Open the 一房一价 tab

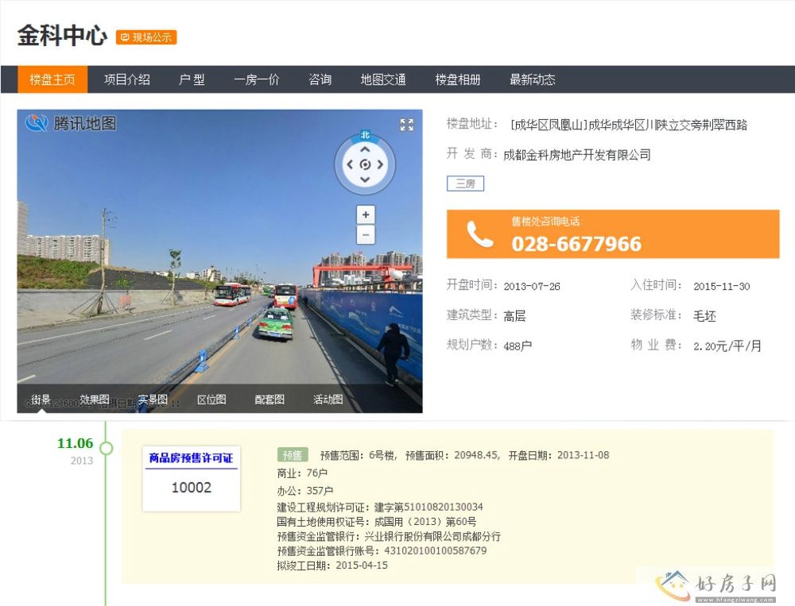(x=257, y=79)
